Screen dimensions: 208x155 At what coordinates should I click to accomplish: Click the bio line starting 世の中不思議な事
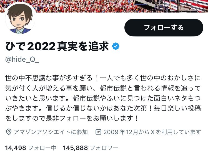(103, 78)
